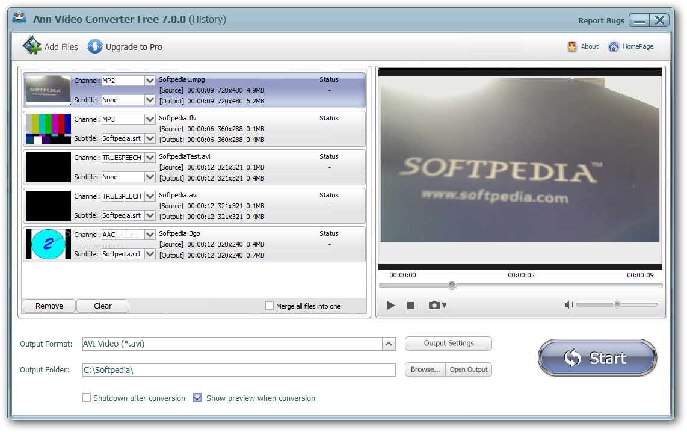The height and width of the screenshot is (432, 687).
Task: Remove the selected file
Action: pyautogui.click(x=49, y=306)
